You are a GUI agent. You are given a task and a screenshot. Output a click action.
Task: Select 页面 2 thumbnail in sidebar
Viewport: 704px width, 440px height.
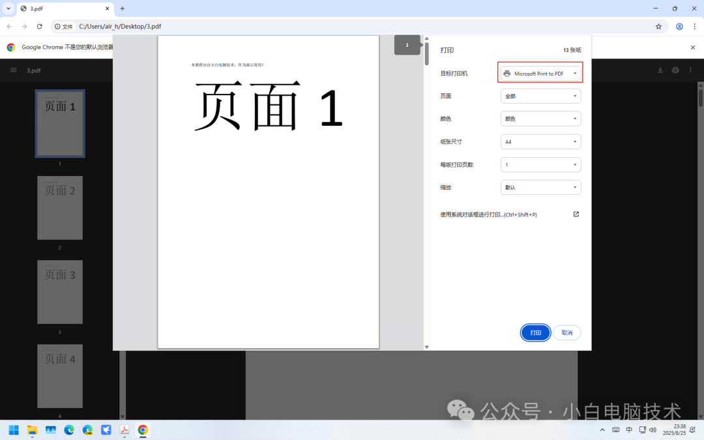[x=60, y=208]
